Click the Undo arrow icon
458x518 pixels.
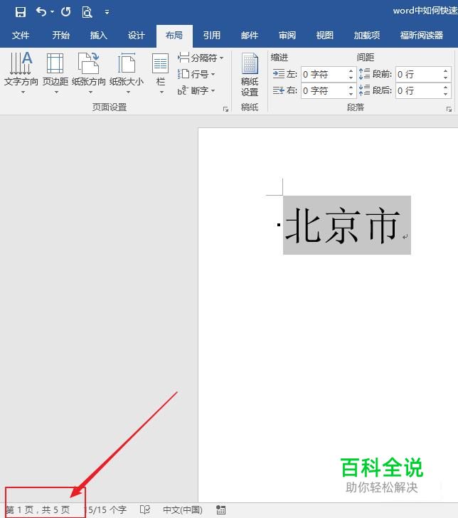41,12
